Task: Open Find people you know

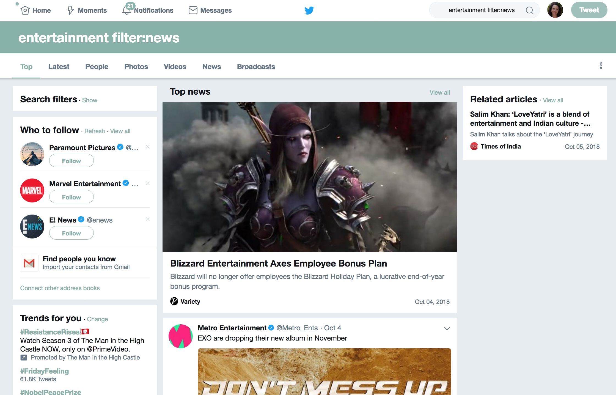Action: [x=79, y=259]
